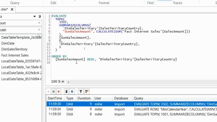Open the editor zoom 100 % dropdown
The width and height of the screenshot is (217, 122).
(x=63, y=82)
